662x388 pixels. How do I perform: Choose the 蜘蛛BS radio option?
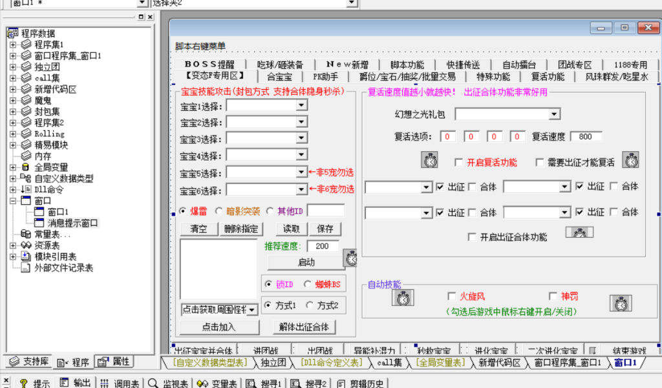308,284
